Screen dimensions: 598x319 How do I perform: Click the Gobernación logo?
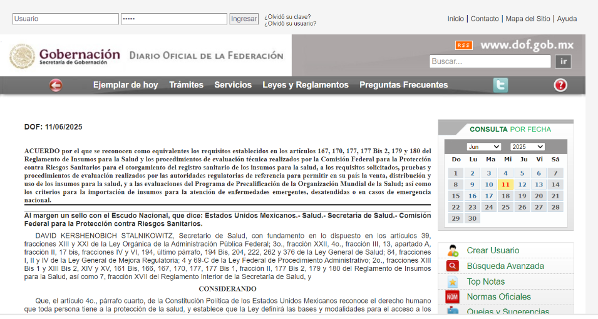[x=65, y=56]
